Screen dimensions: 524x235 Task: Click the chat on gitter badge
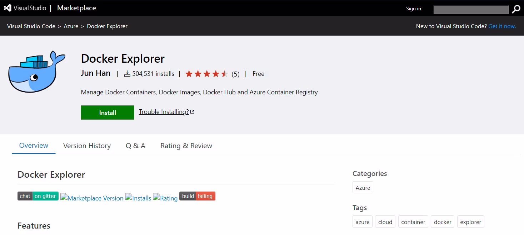click(38, 196)
